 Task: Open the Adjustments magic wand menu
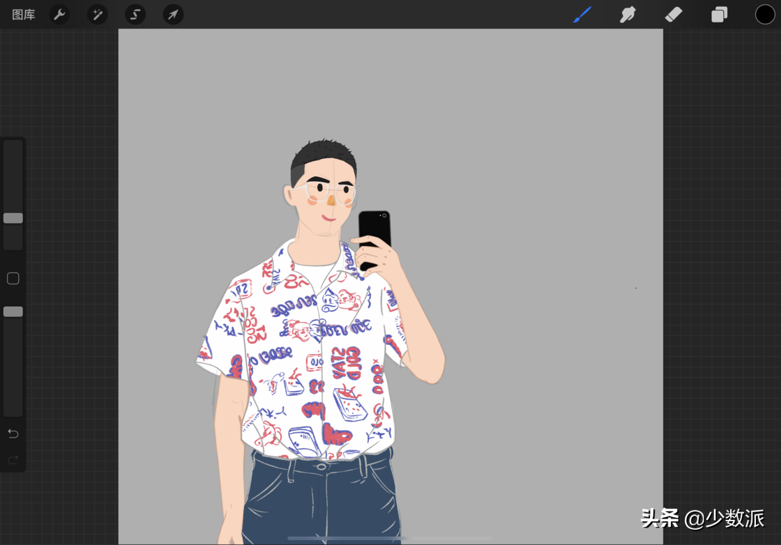click(97, 14)
